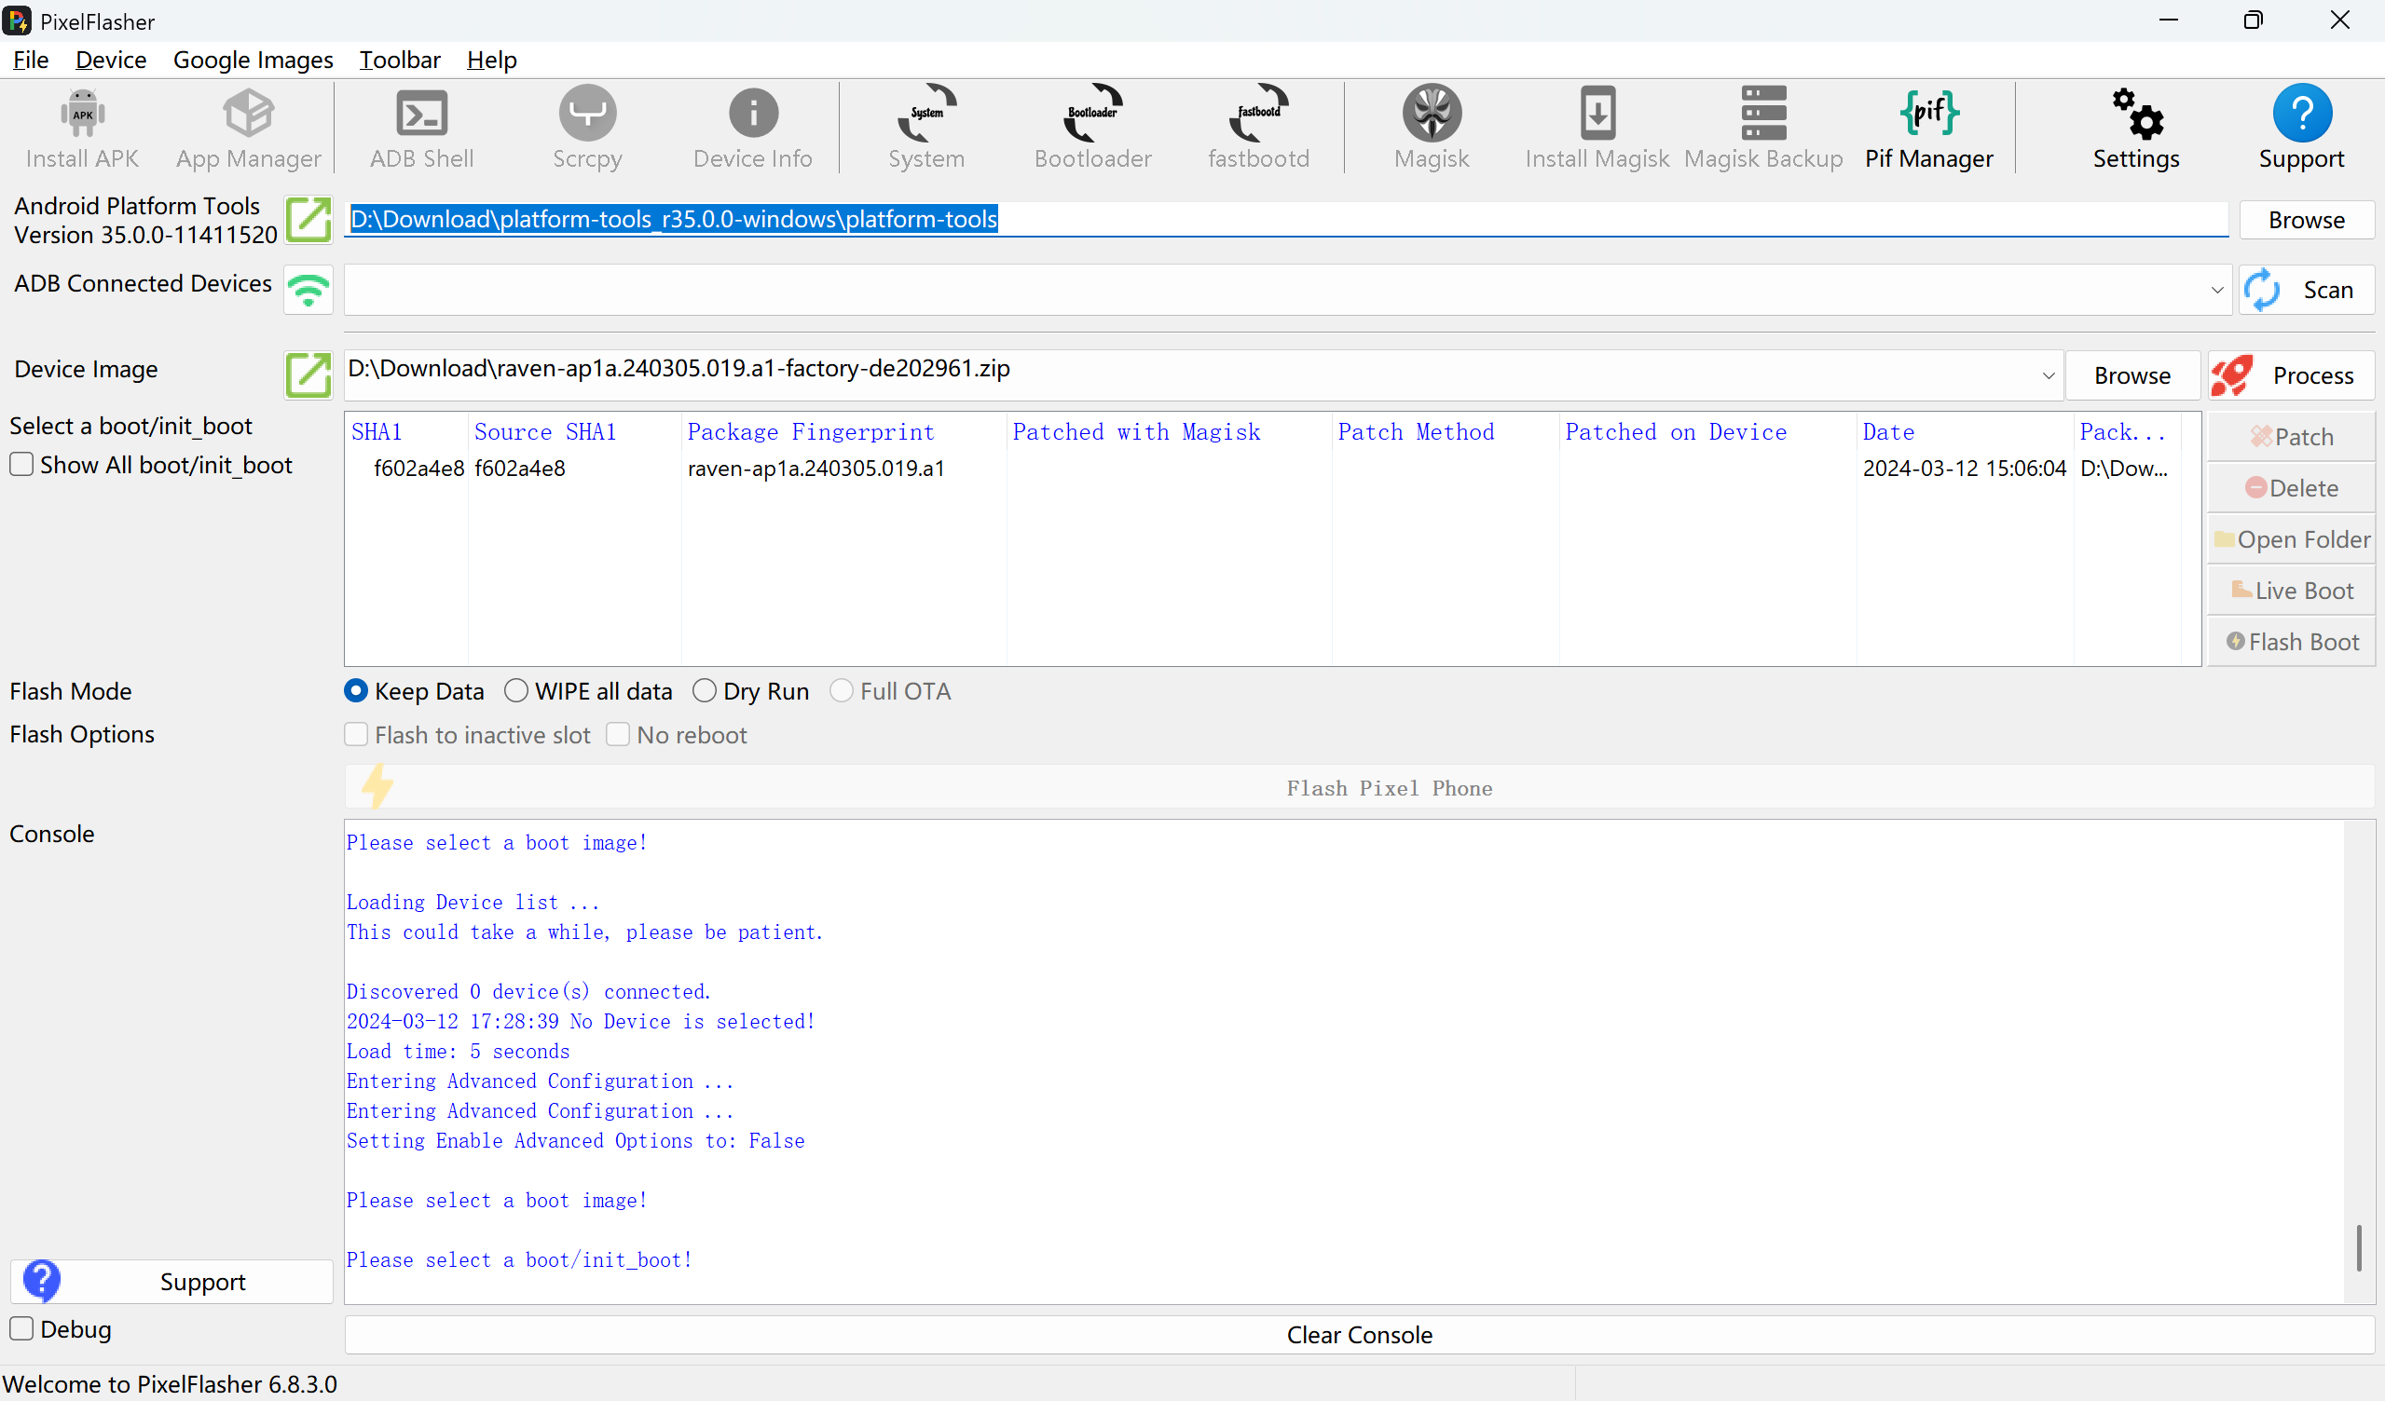Click the Flash Pixel Phone lightning button
Screen dimensions: 2385x1401
(x=1359, y=787)
